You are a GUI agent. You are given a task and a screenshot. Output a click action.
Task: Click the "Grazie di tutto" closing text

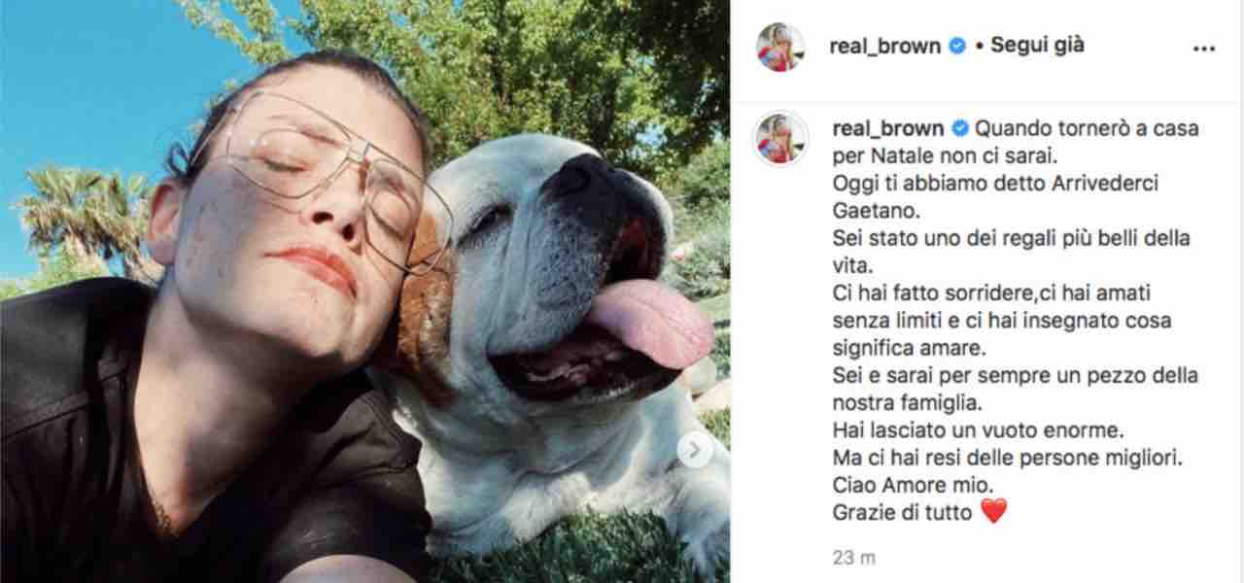pos(903,512)
